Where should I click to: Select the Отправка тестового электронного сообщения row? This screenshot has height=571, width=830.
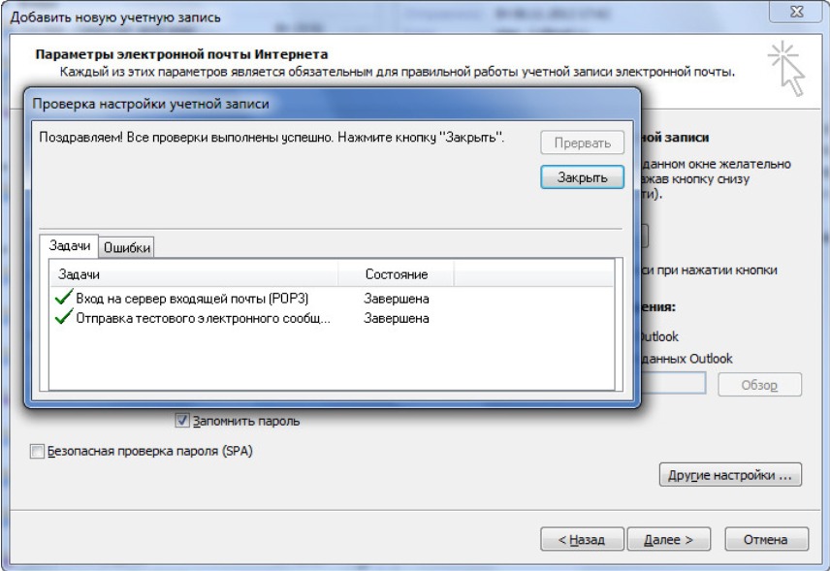[332, 318]
